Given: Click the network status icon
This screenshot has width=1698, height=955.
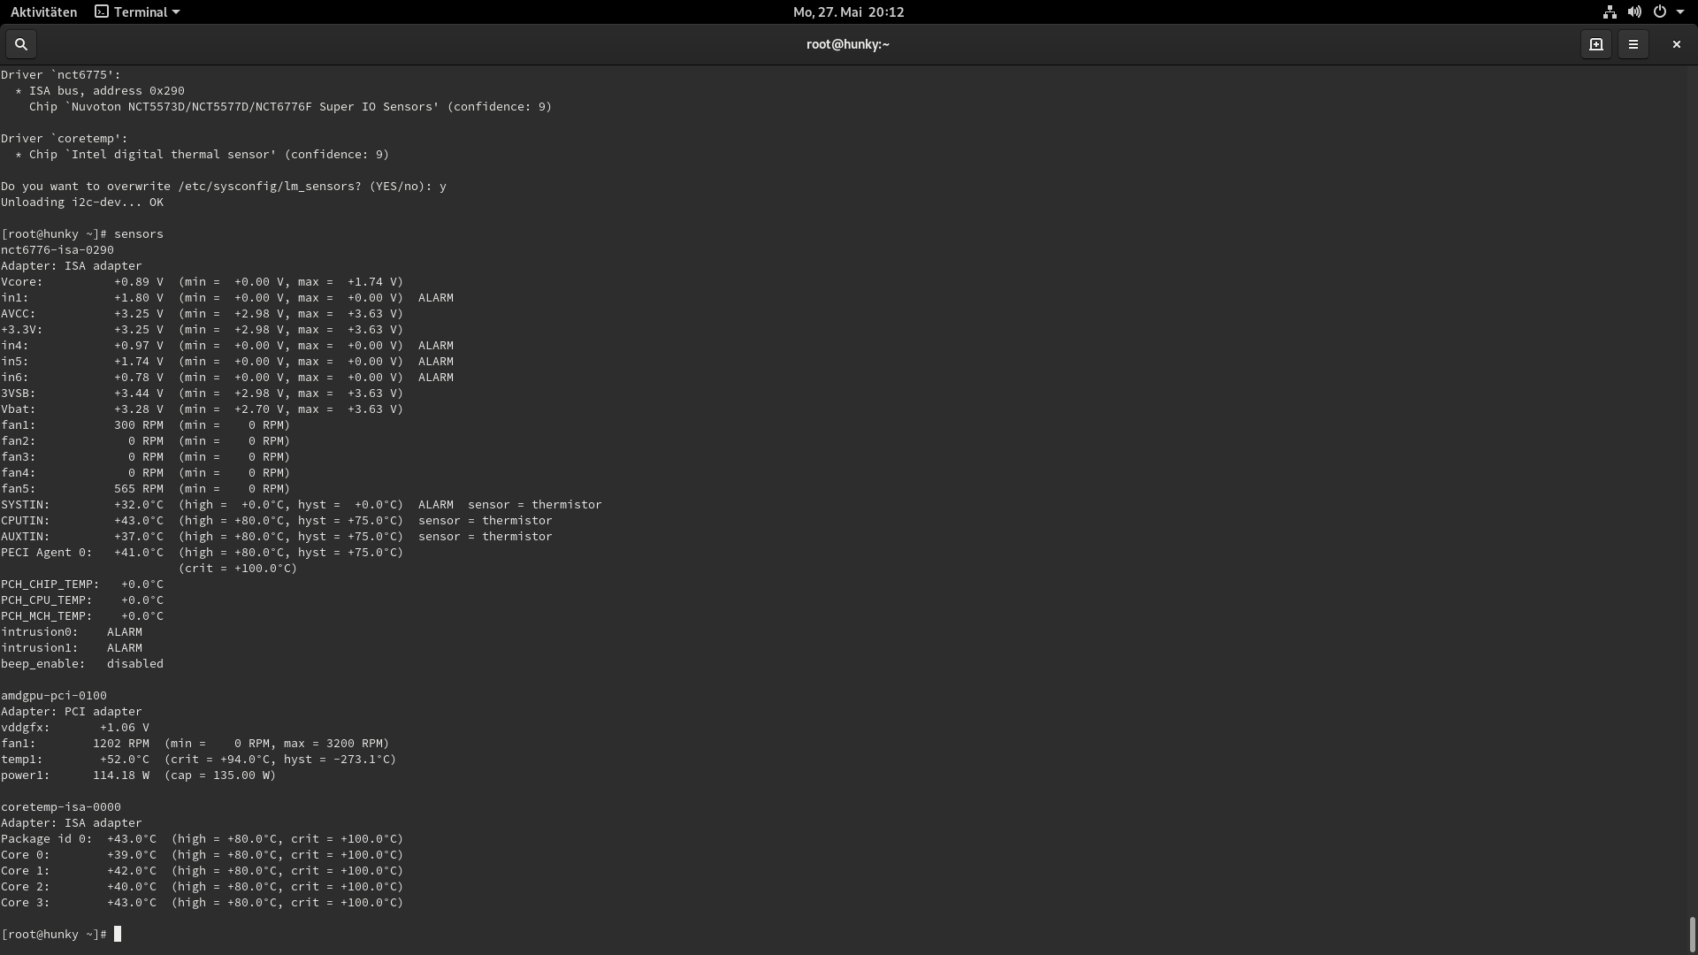Looking at the screenshot, I should click(x=1610, y=12).
